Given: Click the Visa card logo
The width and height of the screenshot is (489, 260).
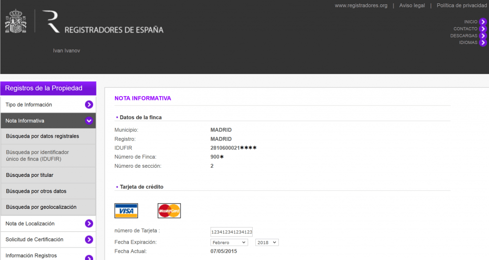Looking at the screenshot, I should pyautogui.click(x=126, y=211).
